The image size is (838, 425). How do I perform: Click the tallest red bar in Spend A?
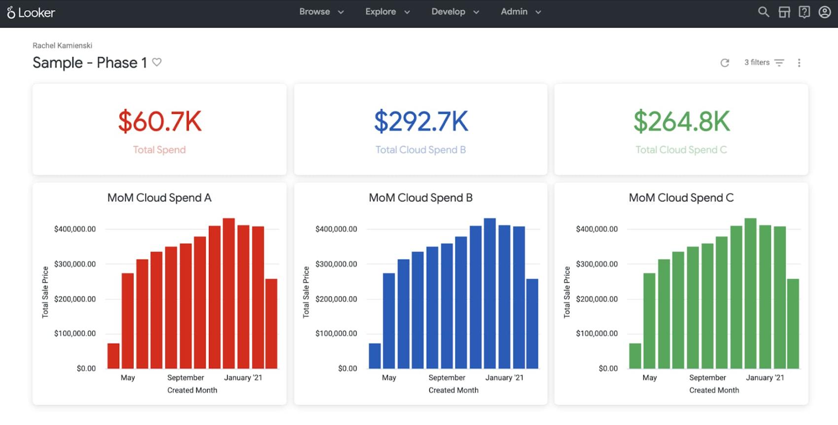click(229, 293)
